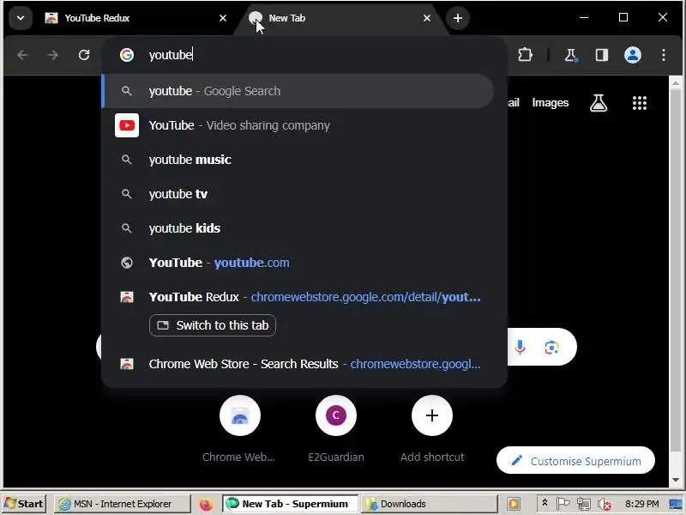Choose 'youtube - Google Search' suggestion

pos(298,91)
